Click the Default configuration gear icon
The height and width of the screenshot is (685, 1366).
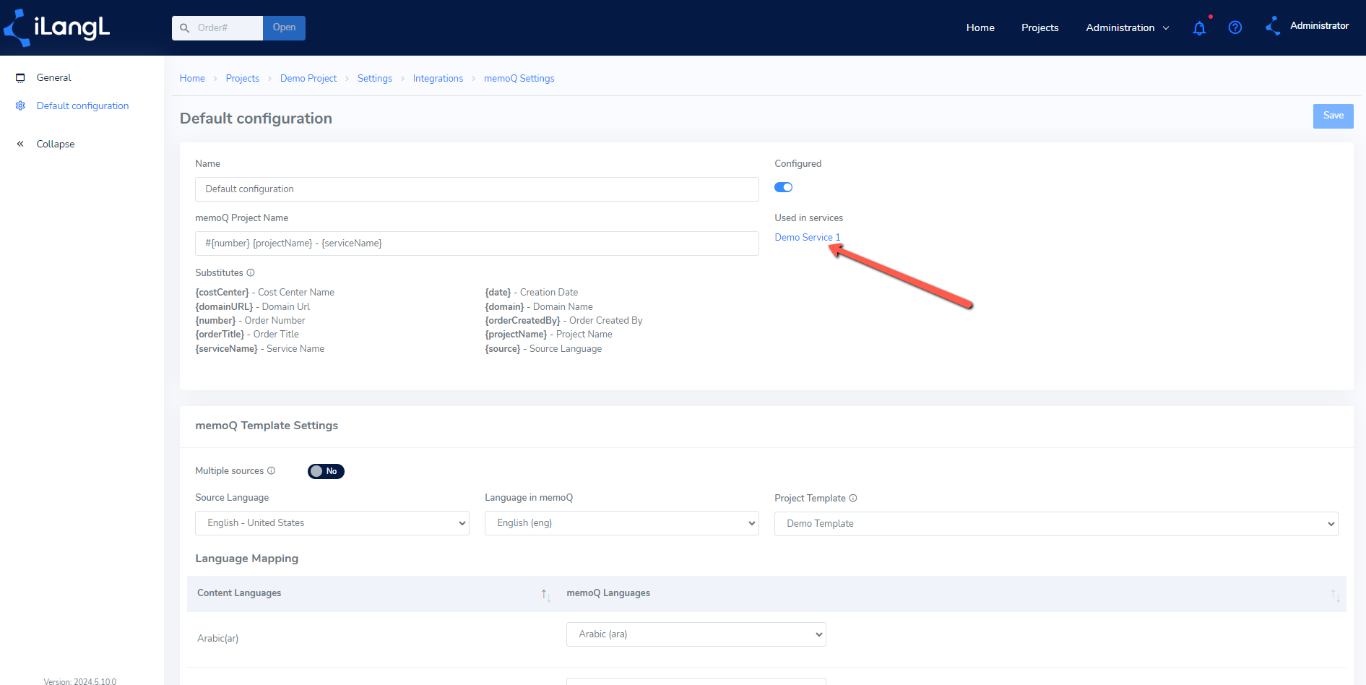pos(20,105)
